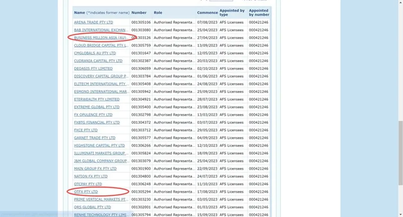403x217 pixels.
Task: Open the BAB INTERNATIONAL EXCHAN... link
Action: click(101, 30)
